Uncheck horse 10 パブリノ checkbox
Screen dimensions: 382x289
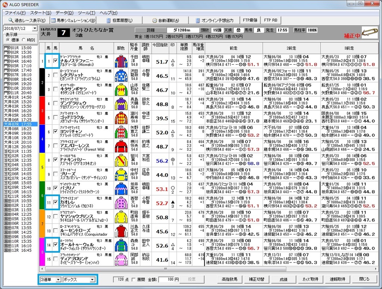(56, 188)
